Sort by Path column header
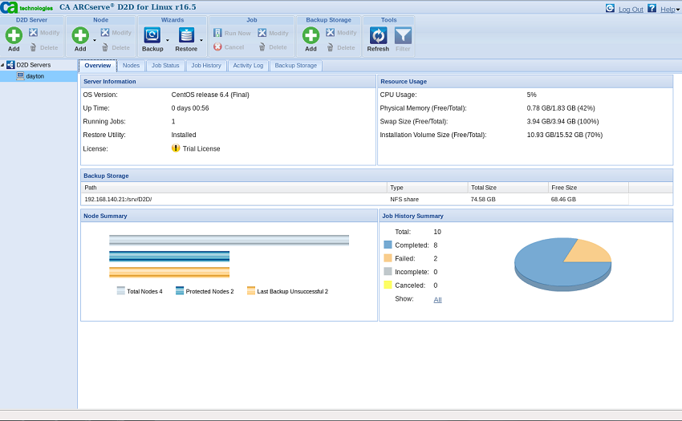The height and width of the screenshot is (421, 682). point(234,188)
